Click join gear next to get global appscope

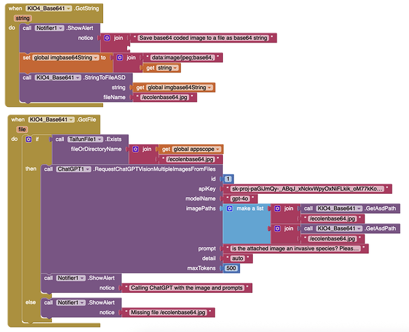136,149
